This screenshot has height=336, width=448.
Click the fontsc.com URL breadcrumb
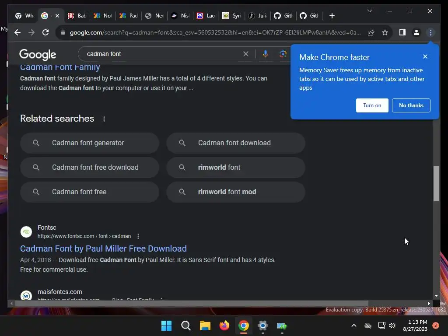(84, 236)
